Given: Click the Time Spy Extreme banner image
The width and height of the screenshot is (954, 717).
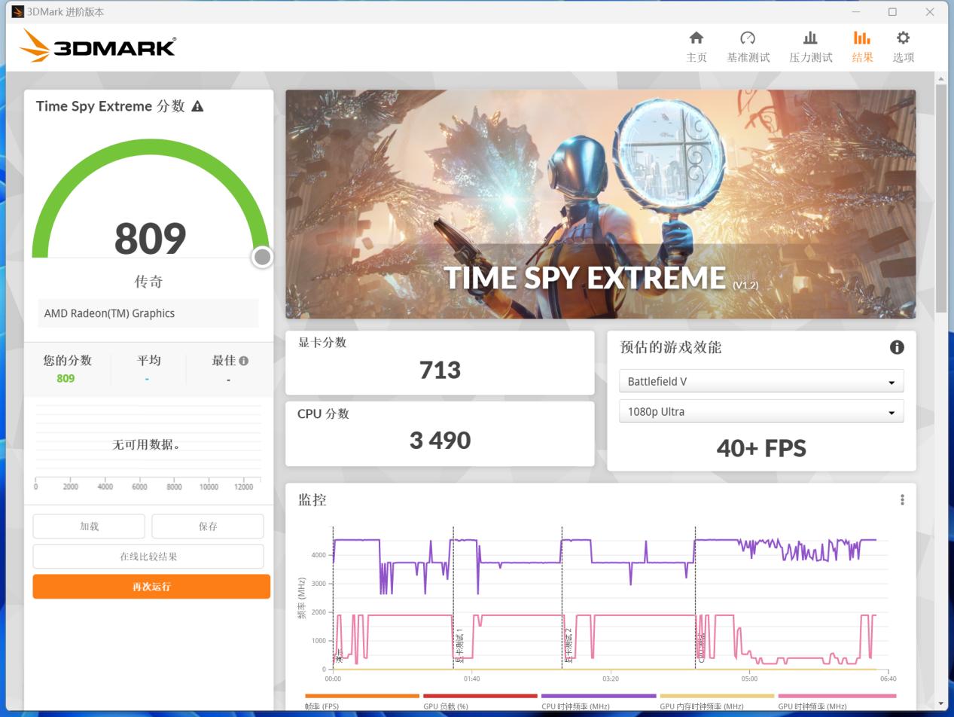Looking at the screenshot, I should [600, 204].
